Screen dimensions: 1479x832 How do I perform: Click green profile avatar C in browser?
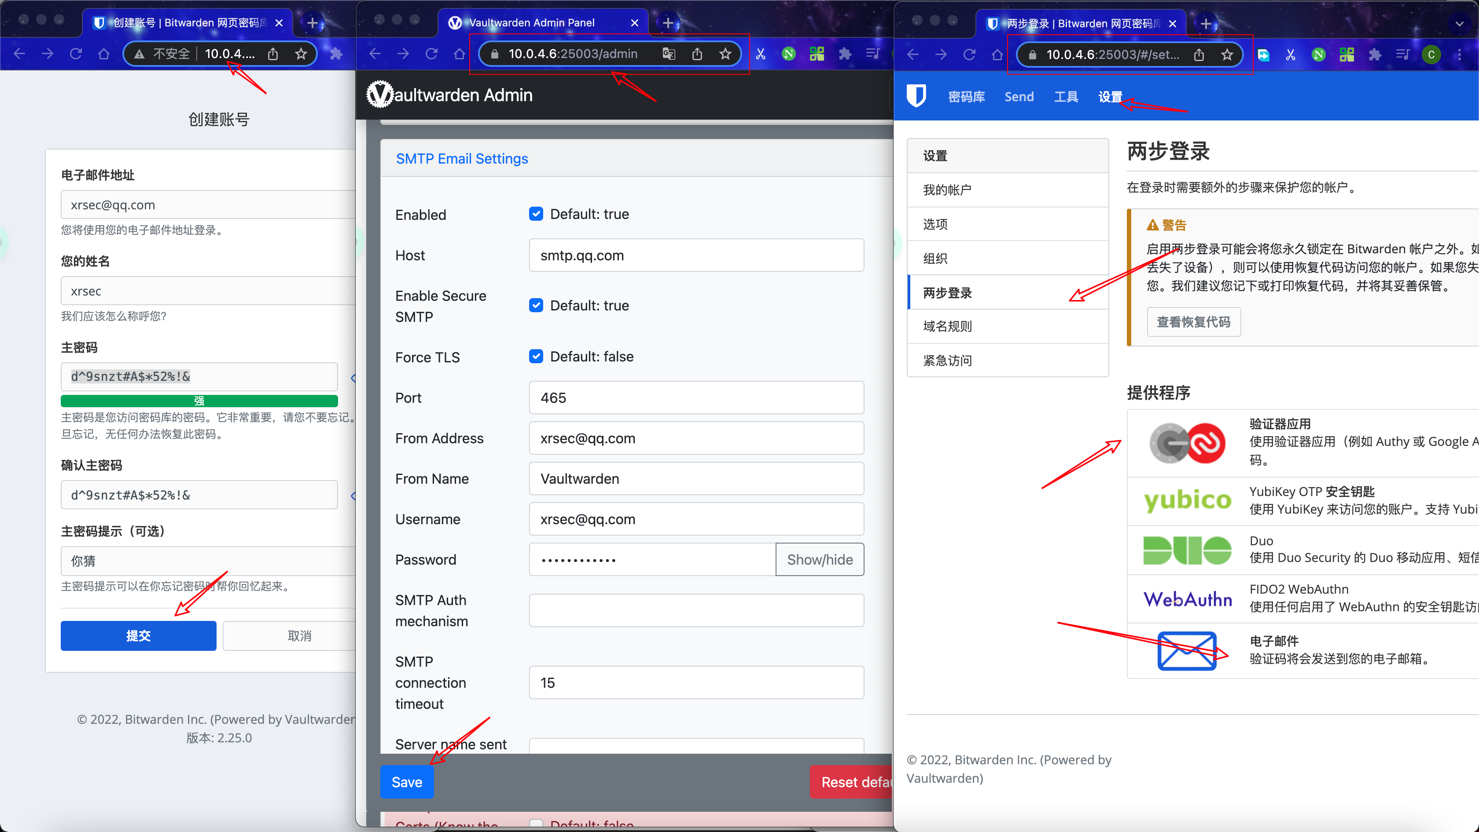(x=1431, y=55)
